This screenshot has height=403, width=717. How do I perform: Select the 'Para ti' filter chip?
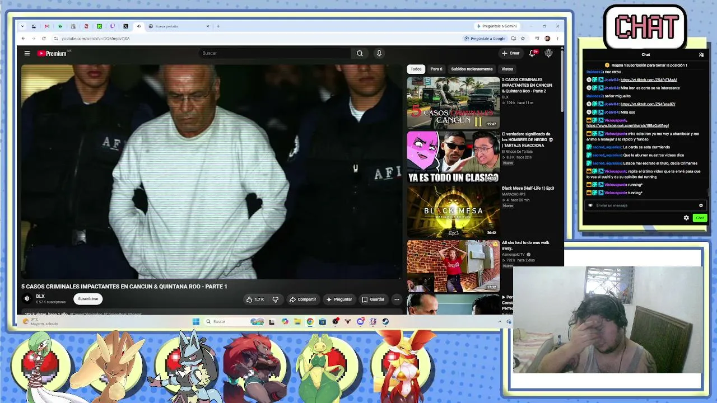click(x=436, y=69)
